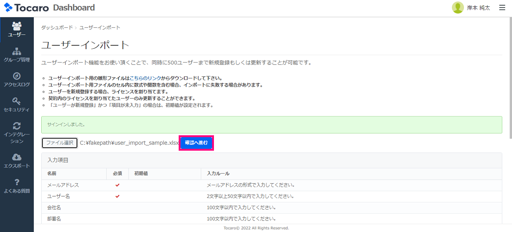Viewport: 512px width, 232px height.
Task: Open インテグレーション sync icon
Action: [17, 126]
